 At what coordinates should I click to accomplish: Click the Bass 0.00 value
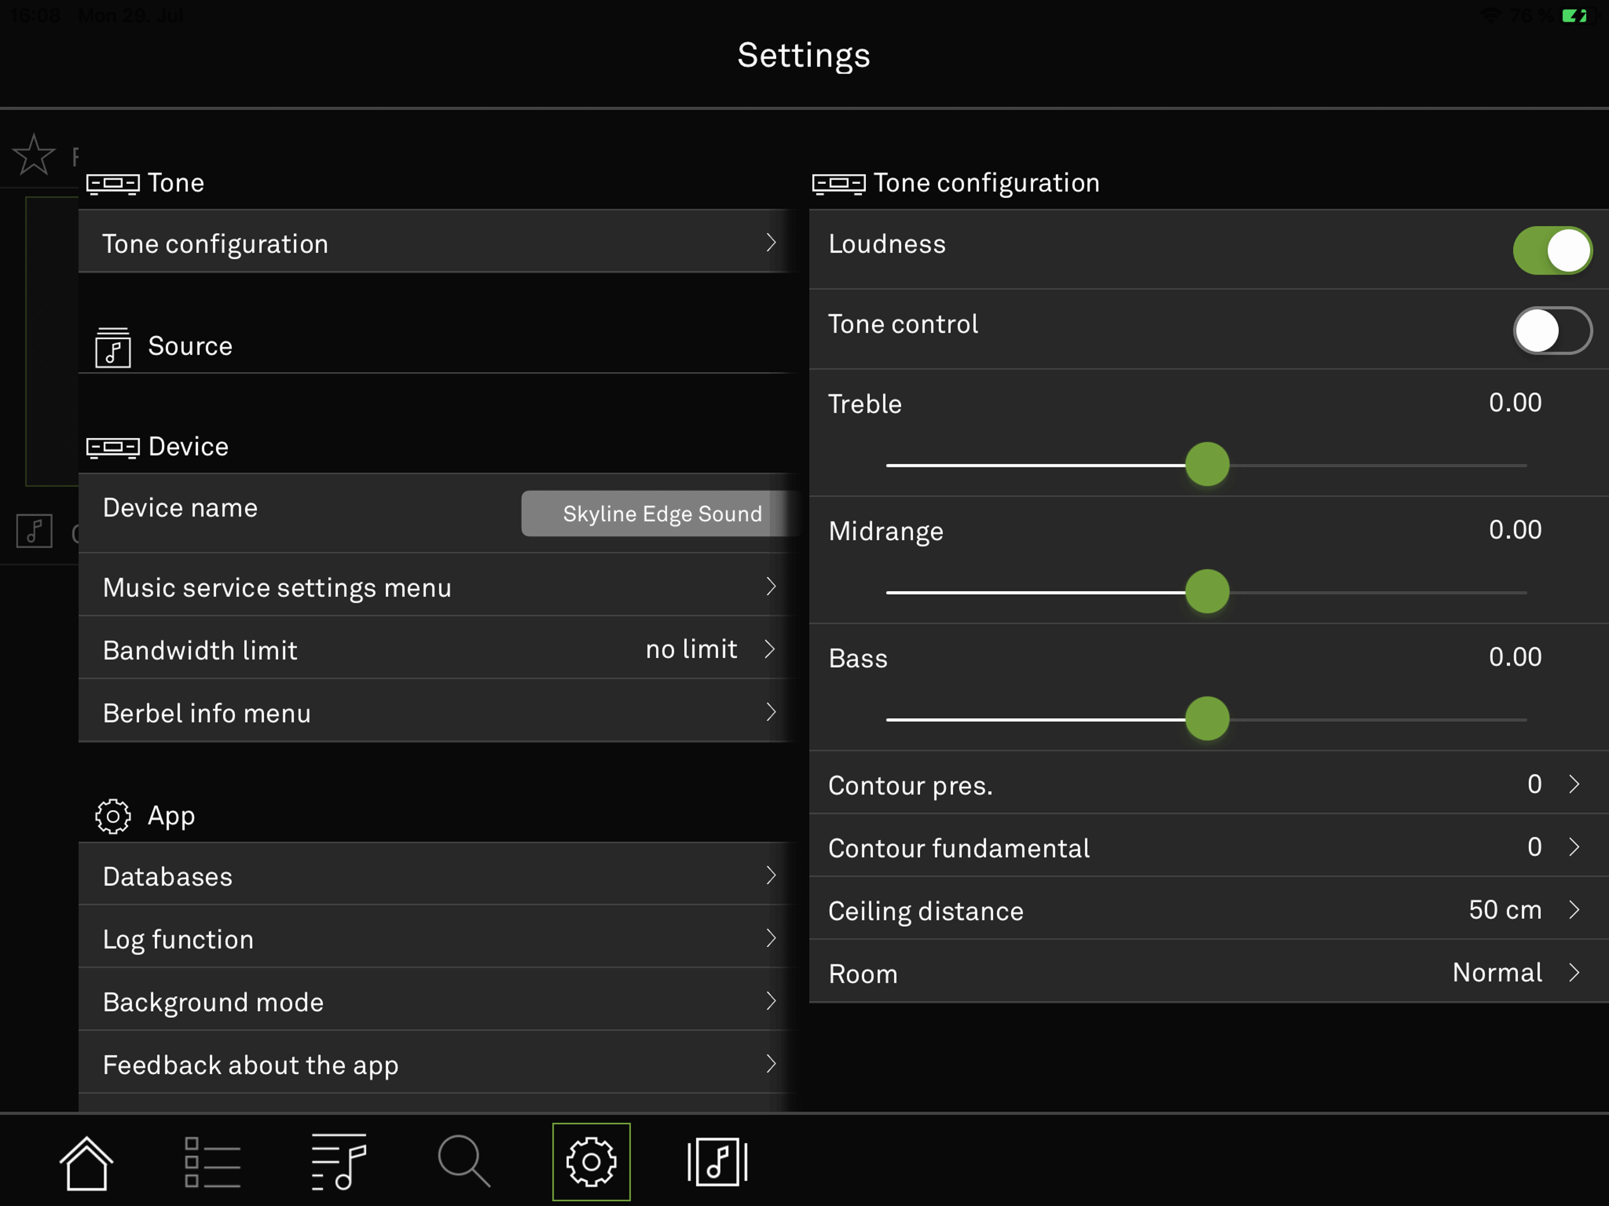point(1515,657)
